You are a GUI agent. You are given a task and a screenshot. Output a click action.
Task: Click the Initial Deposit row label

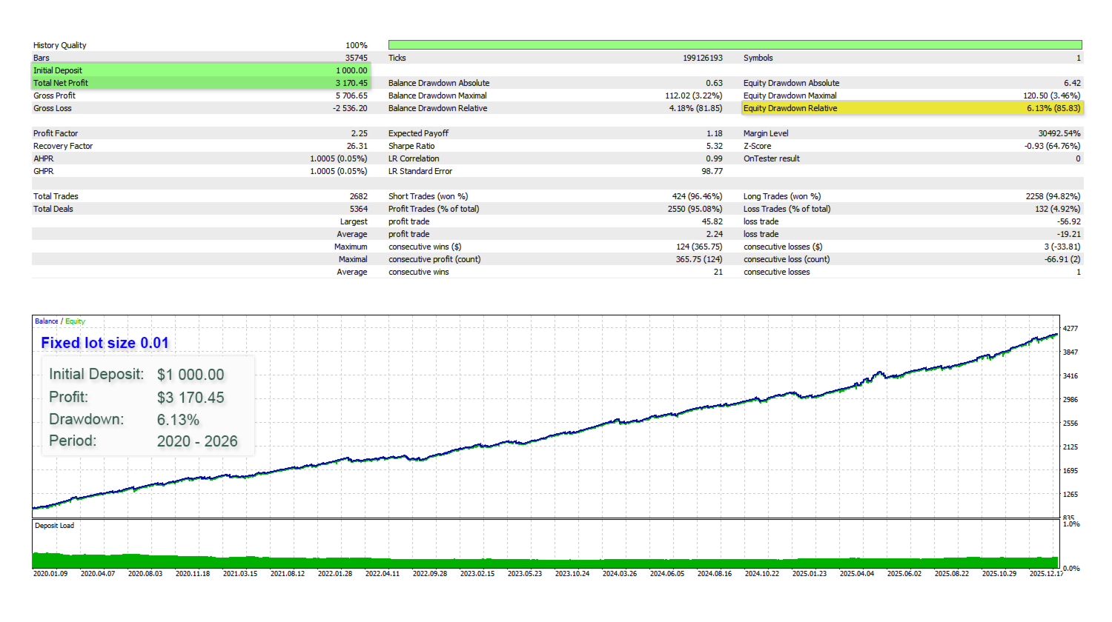(58, 70)
